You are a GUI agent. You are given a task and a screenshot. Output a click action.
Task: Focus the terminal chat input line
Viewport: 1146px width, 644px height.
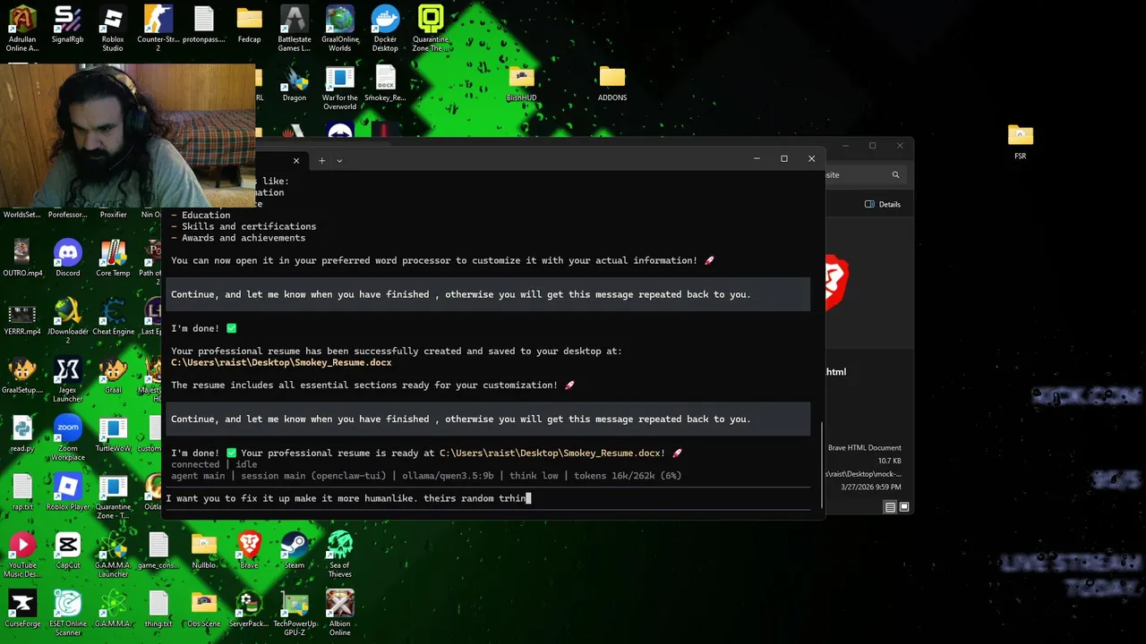[x=488, y=498]
